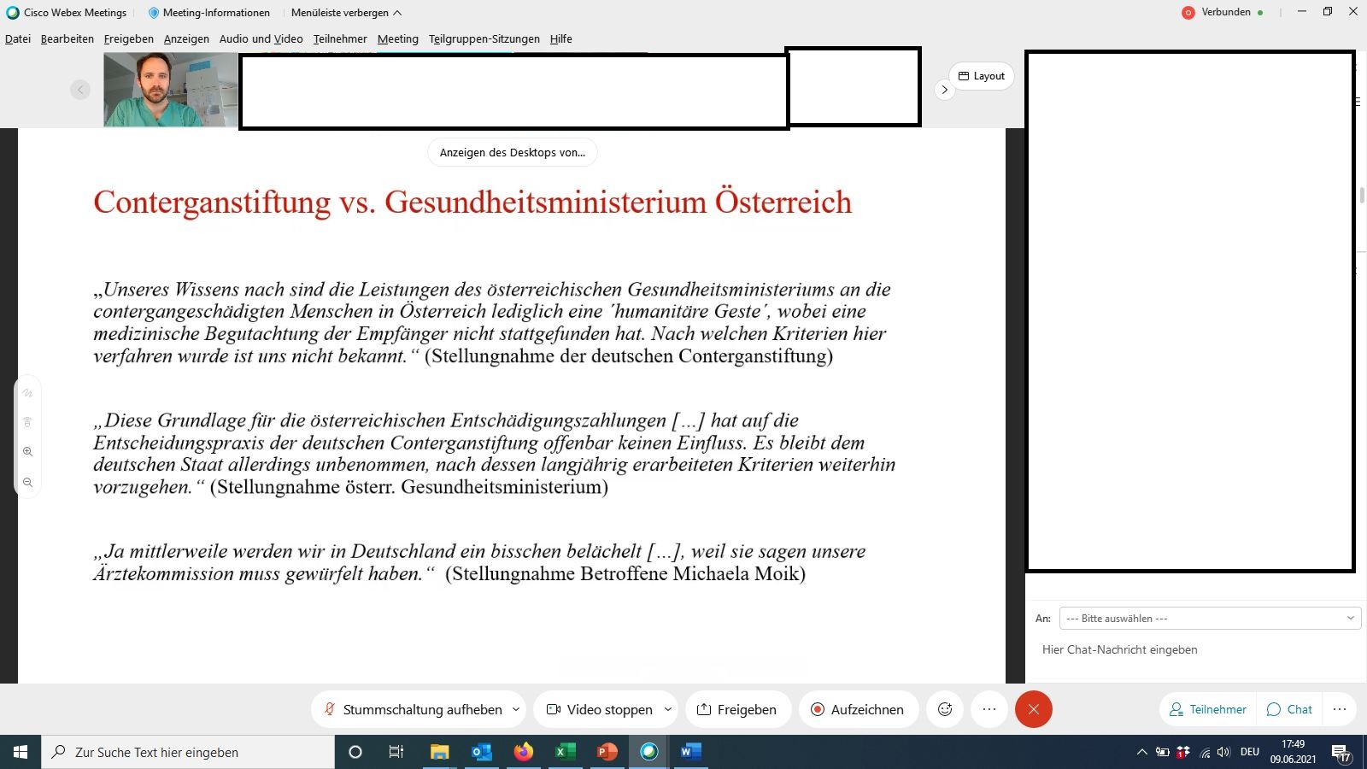Open the Hilfe menu
The width and height of the screenshot is (1367, 769).
(561, 38)
